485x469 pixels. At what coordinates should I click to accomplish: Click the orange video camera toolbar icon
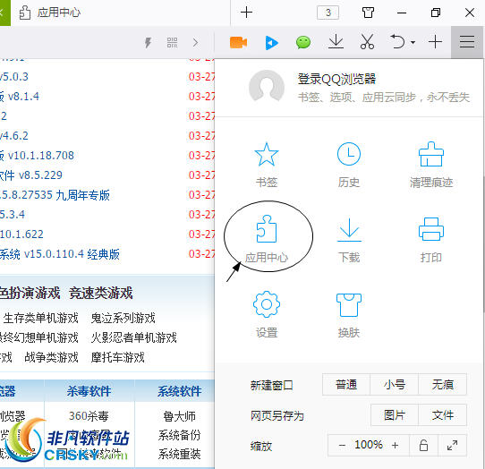[x=238, y=42]
